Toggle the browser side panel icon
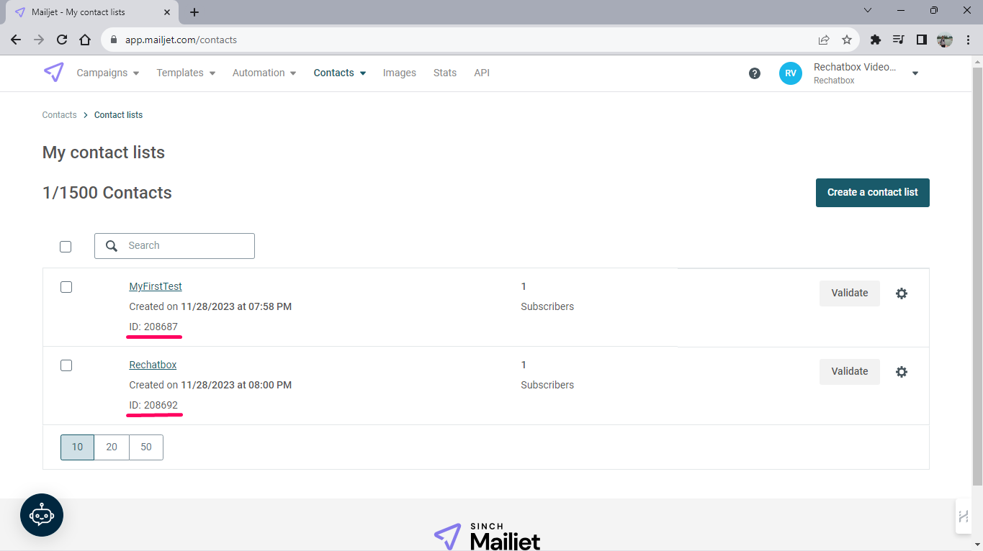The image size is (983, 551). (921, 40)
